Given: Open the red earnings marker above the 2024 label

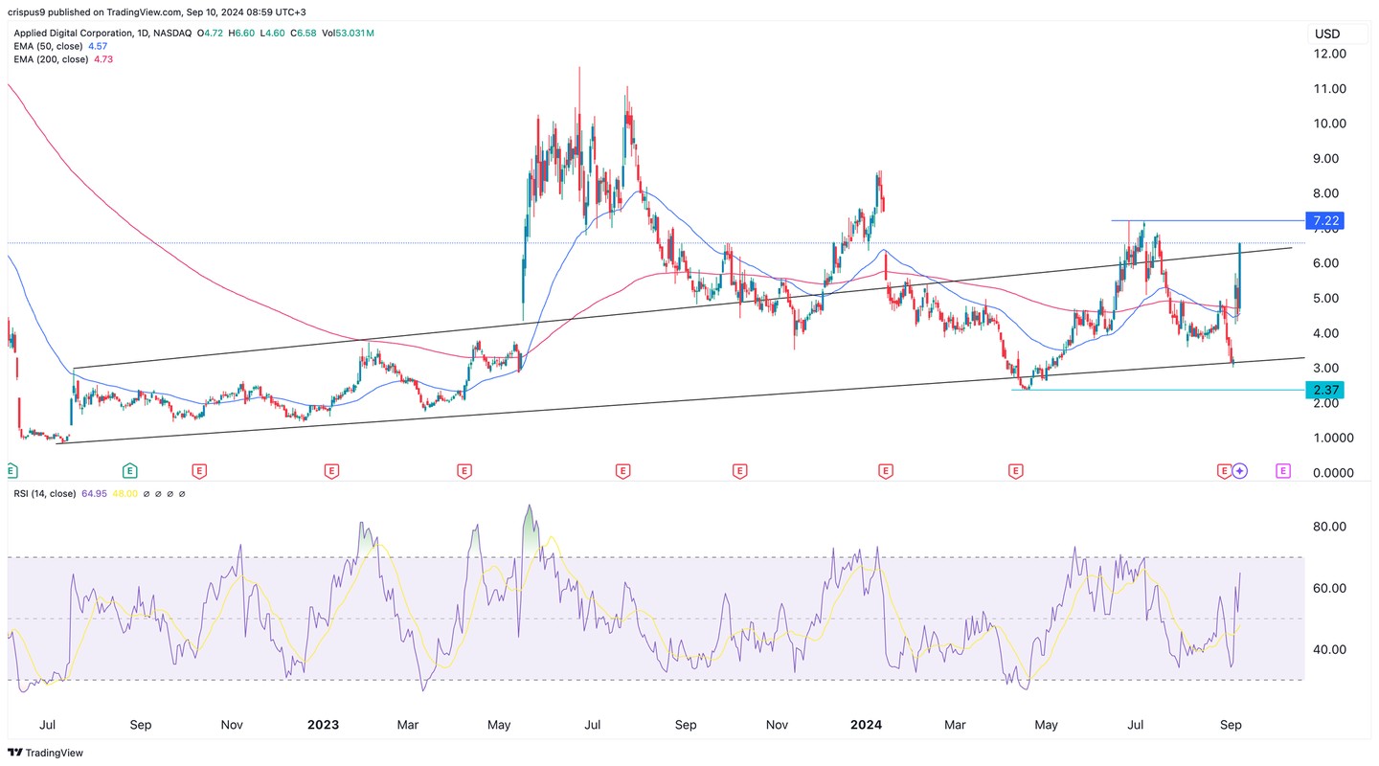Looking at the screenshot, I should (x=886, y=470).
